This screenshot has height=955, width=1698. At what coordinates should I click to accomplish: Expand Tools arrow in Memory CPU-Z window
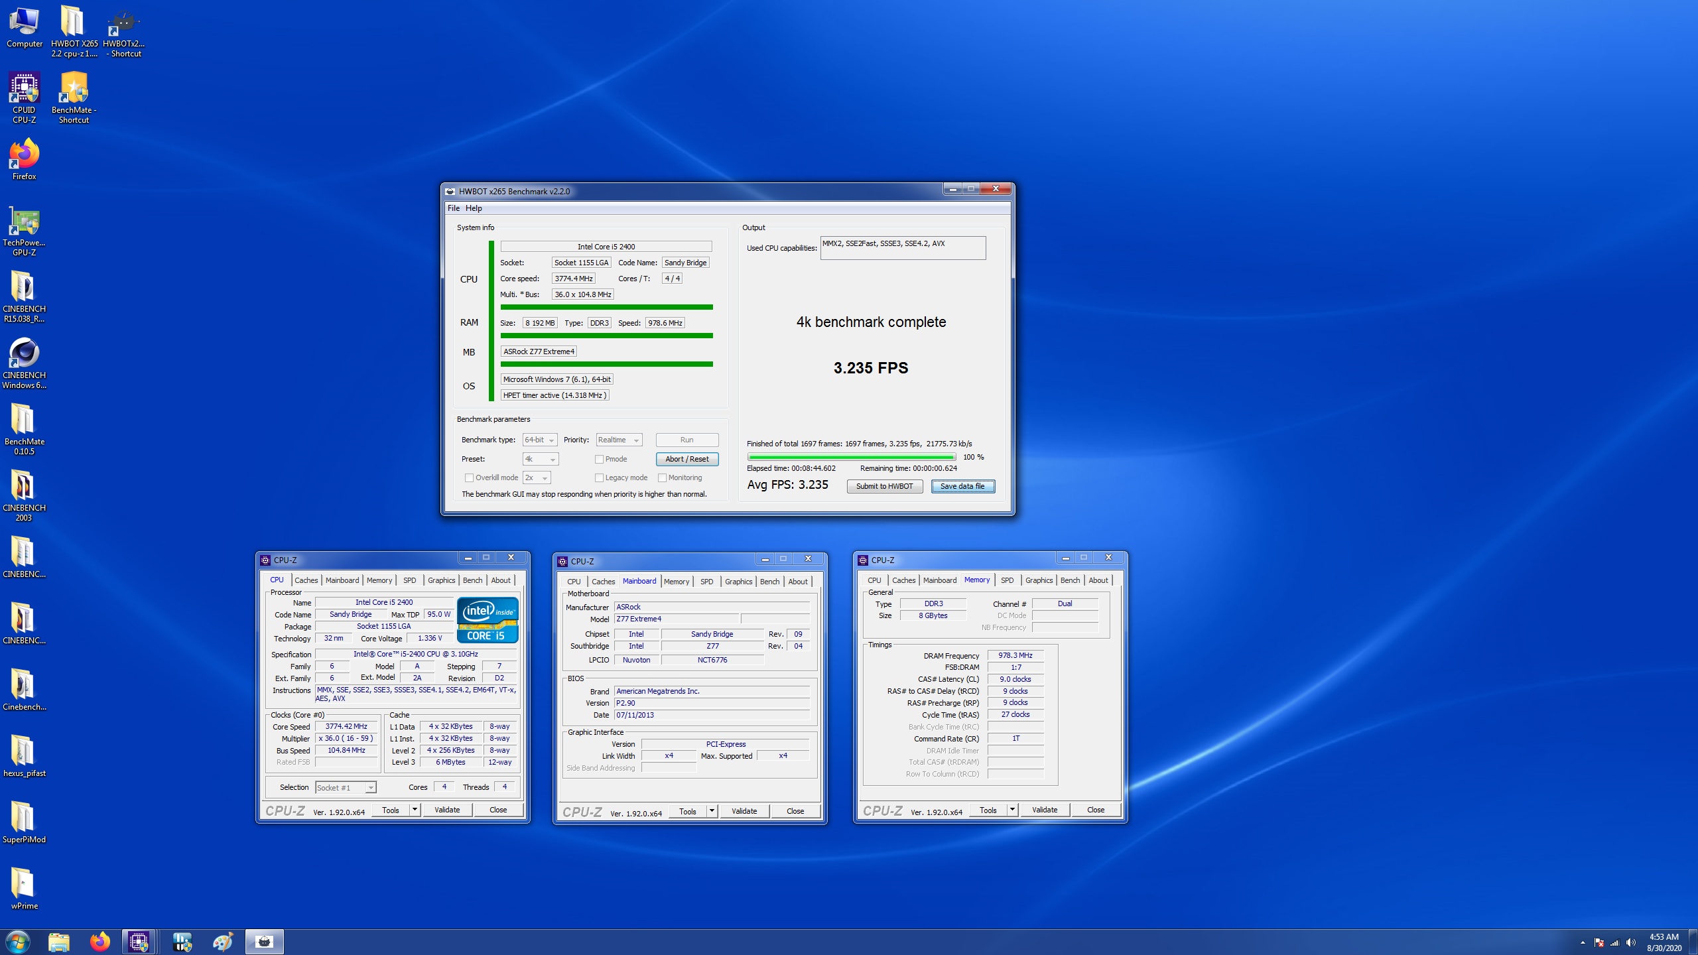[x=1012, y=810]
